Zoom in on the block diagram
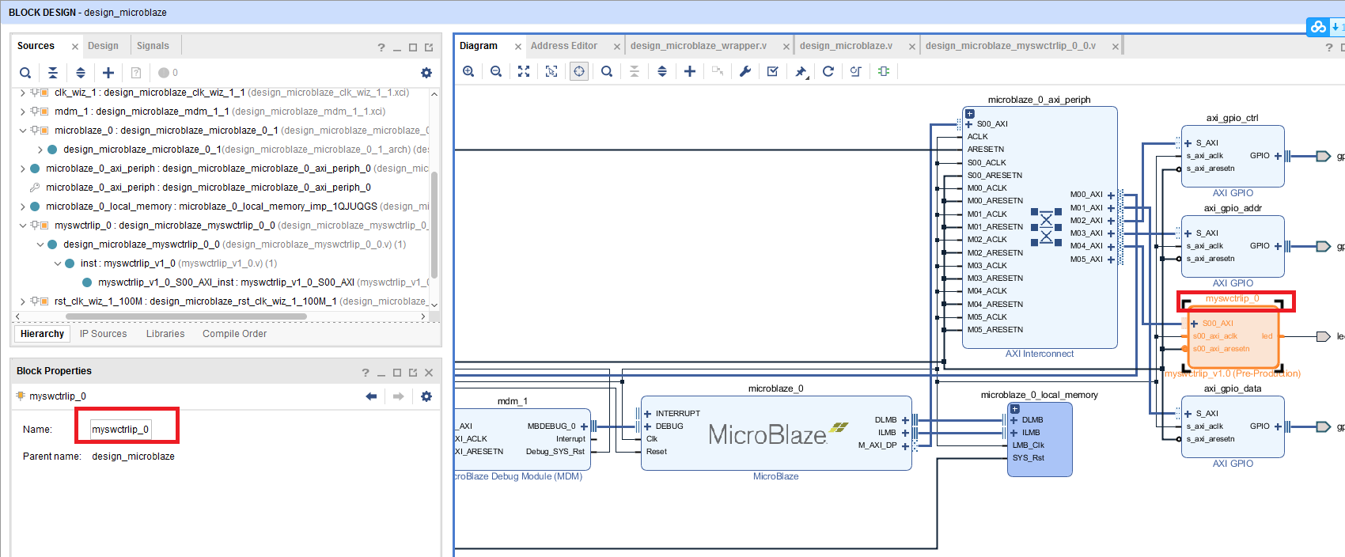The image size is (1345, 557). [468, 71]
